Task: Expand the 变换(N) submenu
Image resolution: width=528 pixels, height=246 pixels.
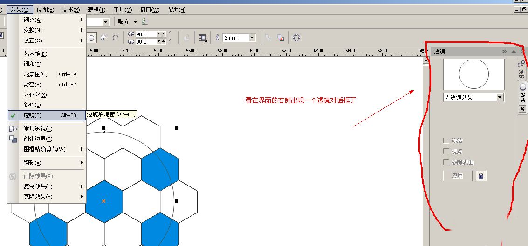Action: (x=47, y=30)
